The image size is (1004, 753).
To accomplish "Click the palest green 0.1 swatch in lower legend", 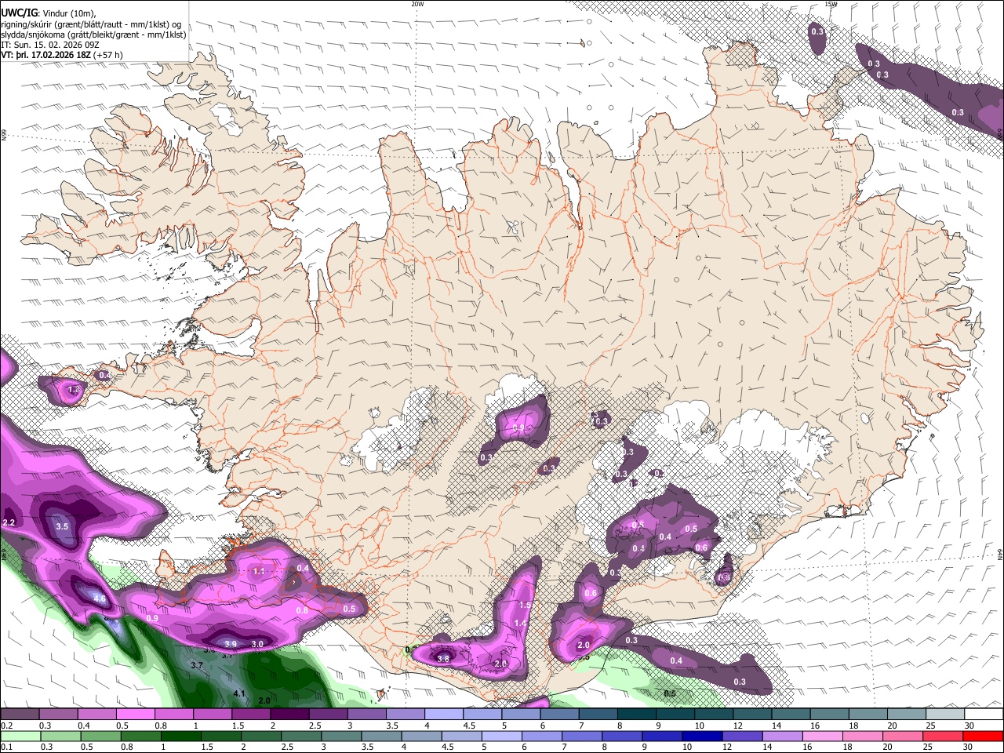I will (x=20, y=736).
